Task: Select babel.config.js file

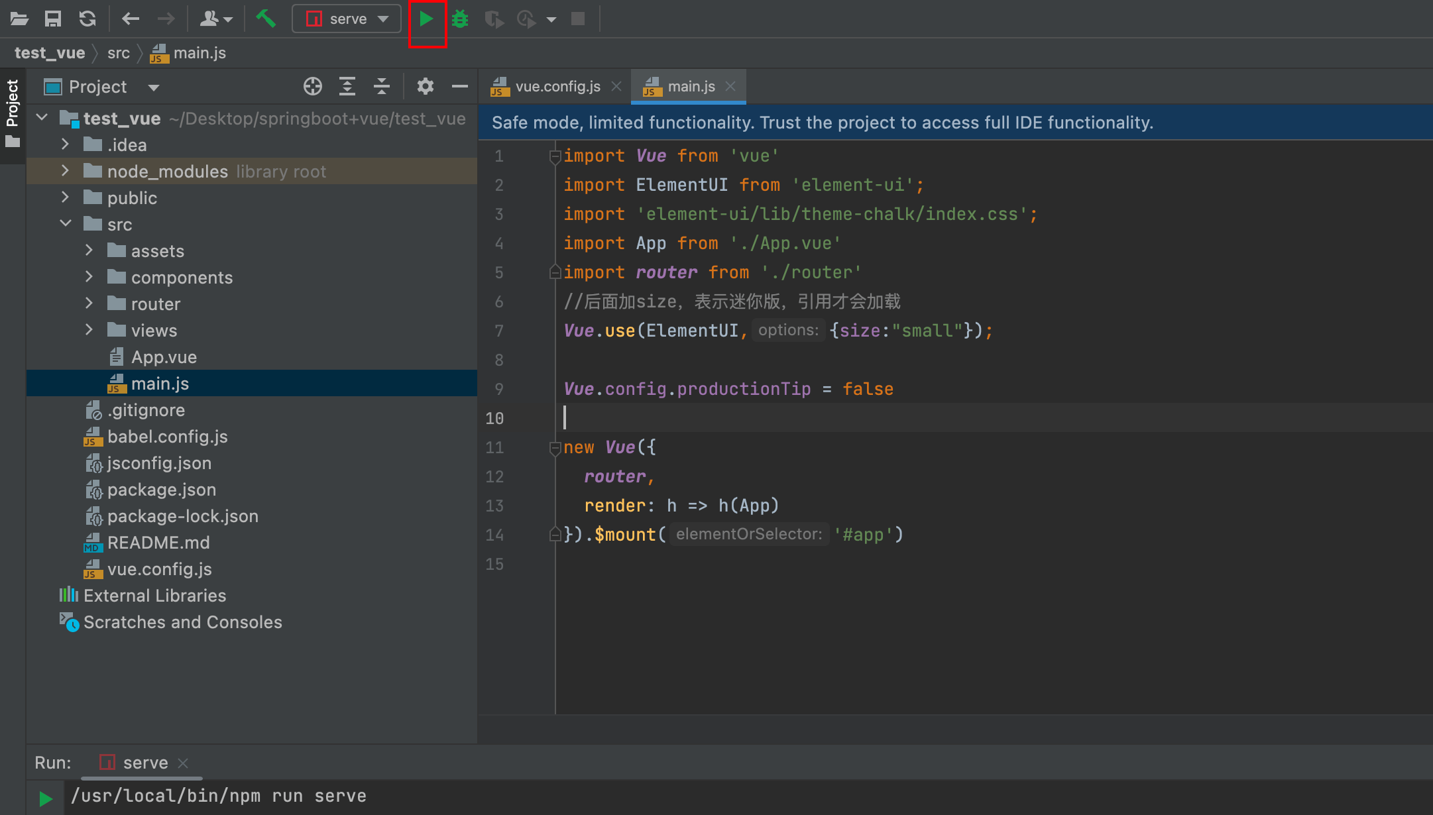Action: 252,437
